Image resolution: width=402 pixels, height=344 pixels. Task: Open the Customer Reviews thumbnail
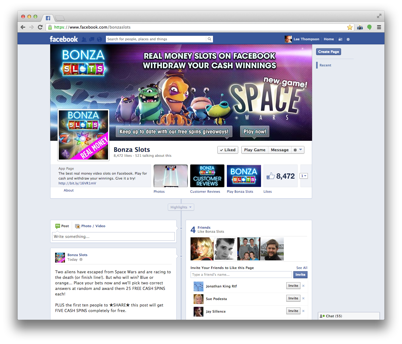tap(207, 176)
